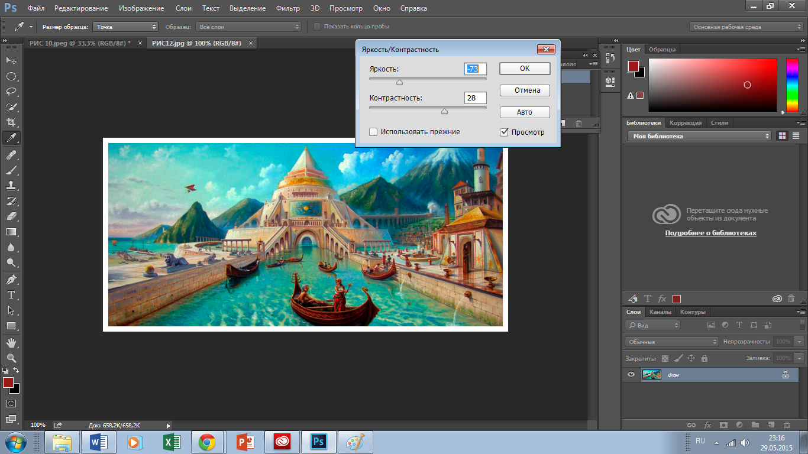Viewport: 808px width, 454px height.
Task: Click OK in Яркость/Контрастность dialog
Action: (525, 69)
